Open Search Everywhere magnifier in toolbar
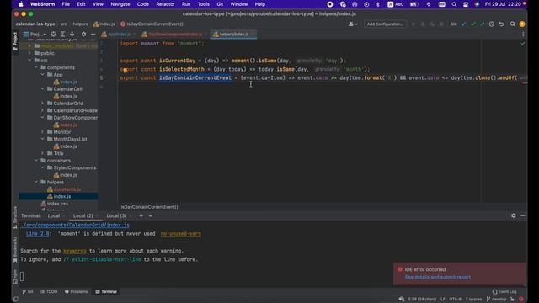The width and height of the screenshot is (539, 303). click(x=513, y=24)
